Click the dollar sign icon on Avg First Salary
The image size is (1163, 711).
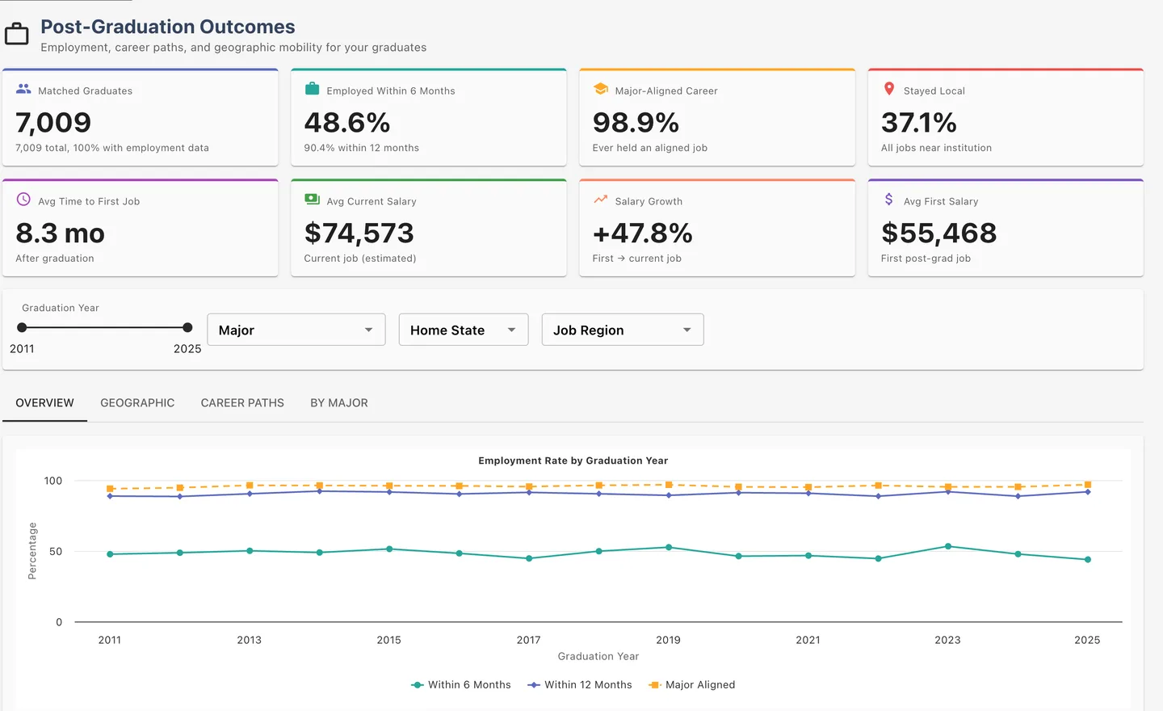[x=888, y=200]
